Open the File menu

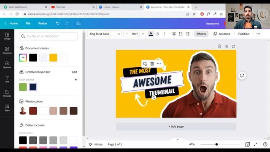(28, 23)
